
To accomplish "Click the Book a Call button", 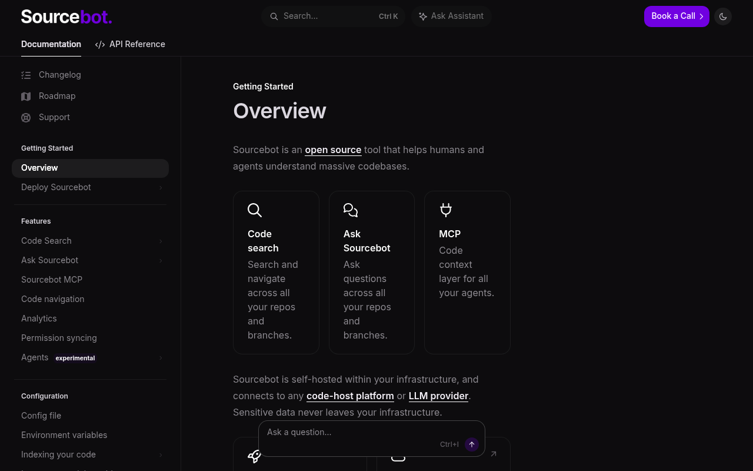I will point(677,16).
